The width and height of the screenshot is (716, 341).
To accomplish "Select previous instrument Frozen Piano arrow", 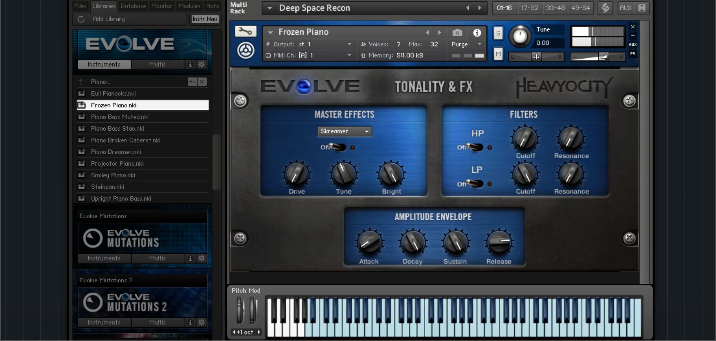I will point(428,33).
